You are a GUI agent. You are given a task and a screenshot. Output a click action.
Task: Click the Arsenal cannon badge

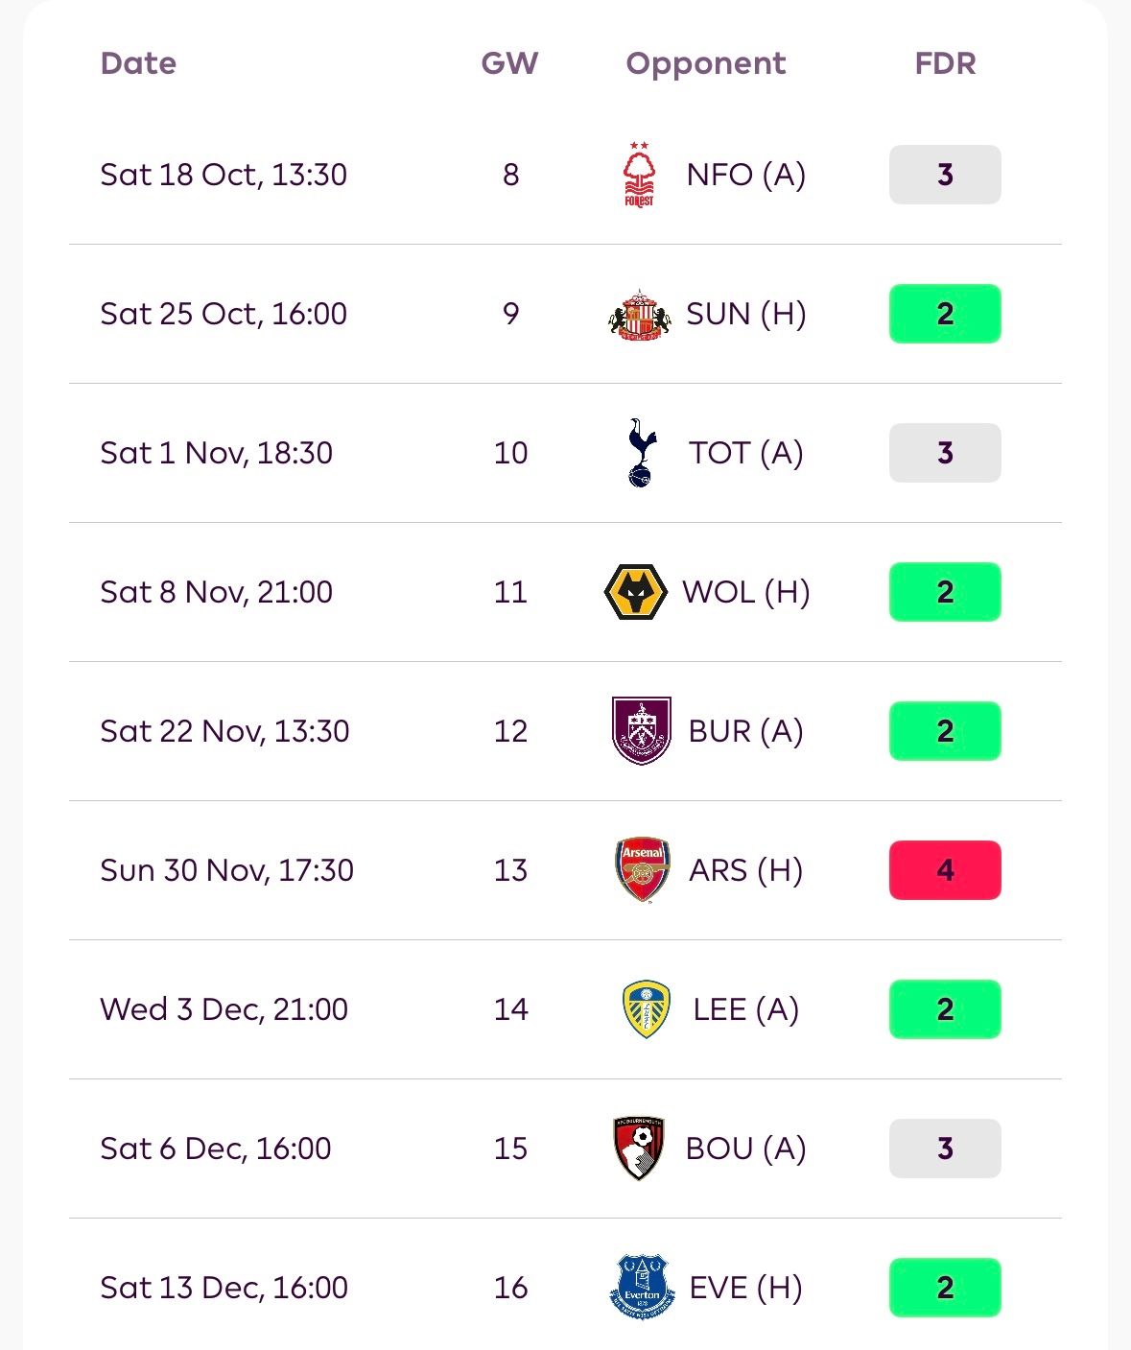642,870
